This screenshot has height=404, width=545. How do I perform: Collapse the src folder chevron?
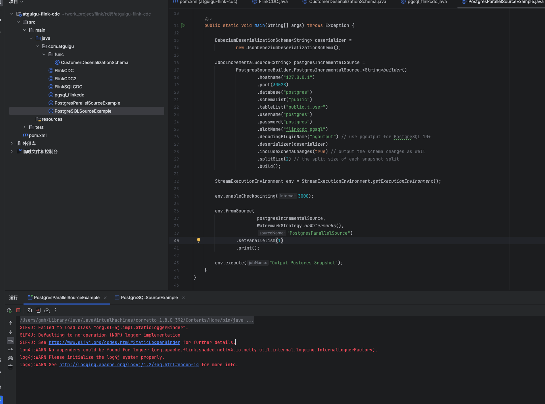coord(18,22)
